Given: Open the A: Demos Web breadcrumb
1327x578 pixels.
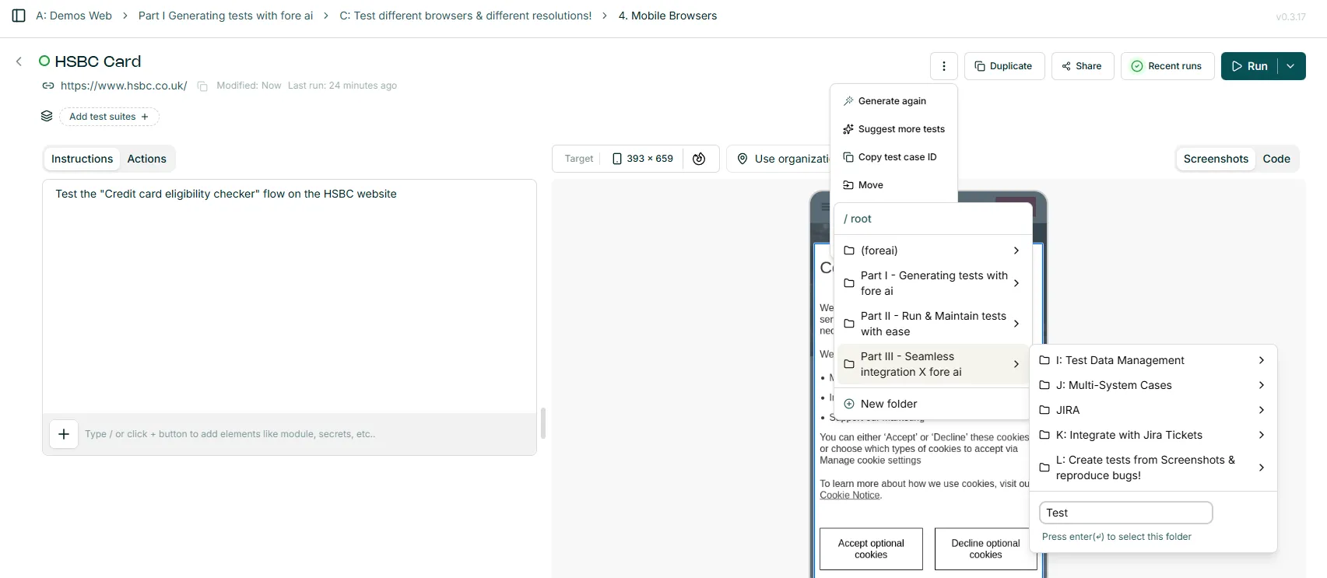Looking at the screenshot, I should pos(74,16).
